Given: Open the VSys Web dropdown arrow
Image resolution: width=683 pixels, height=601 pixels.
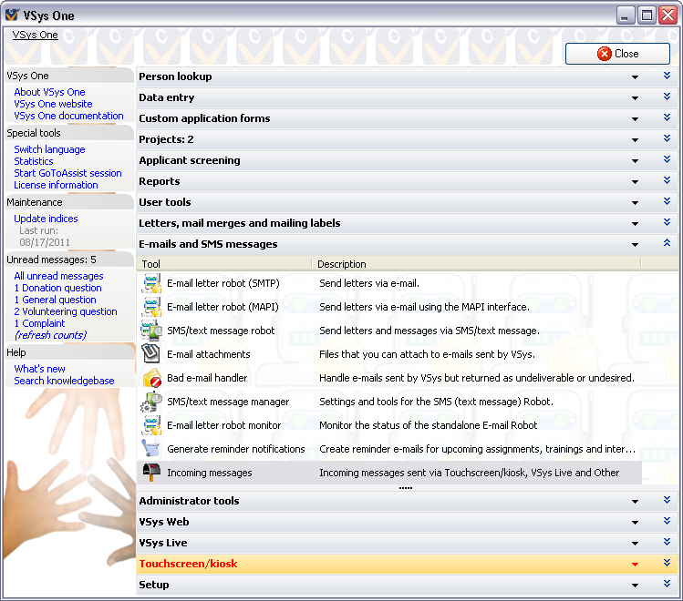Looking at the screenshot, I should pyautogui.click(x=635, y=523).
